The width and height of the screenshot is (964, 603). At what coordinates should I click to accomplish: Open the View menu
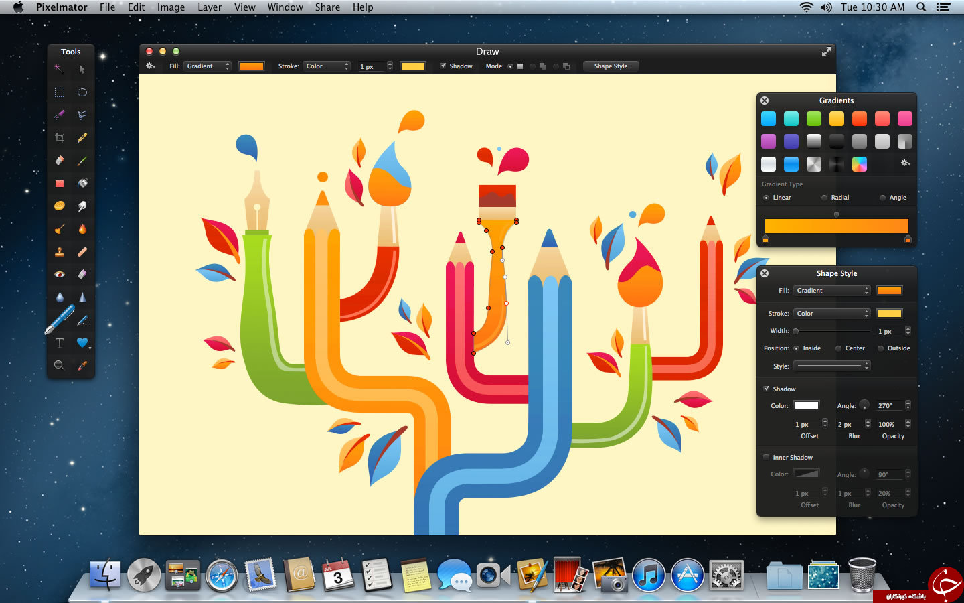pos(245,7)
